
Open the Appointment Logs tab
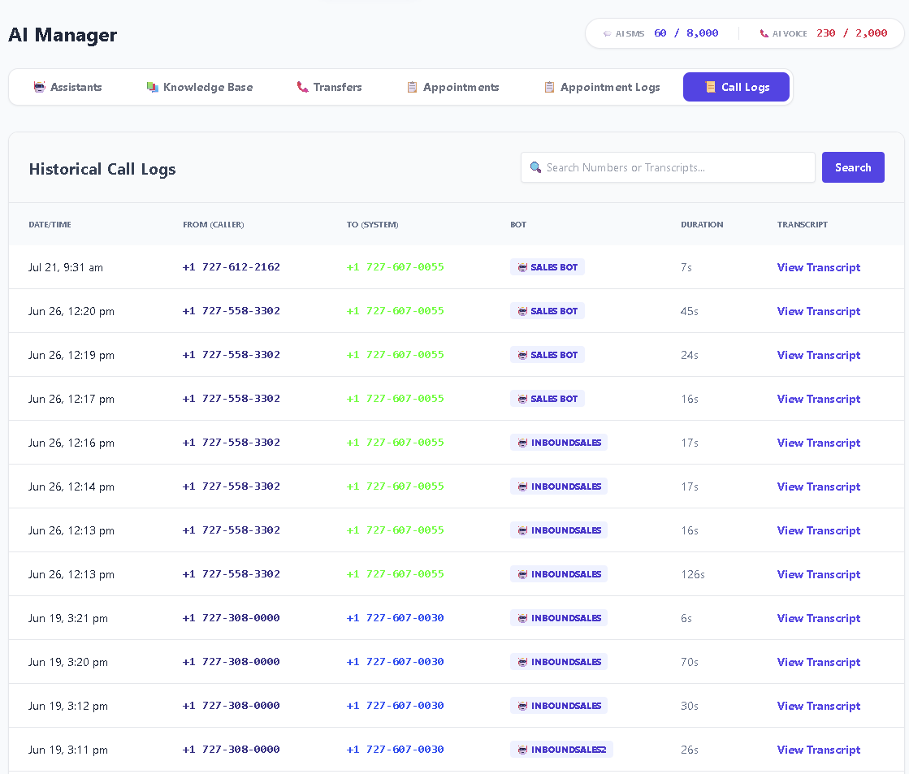click(602, 87)
